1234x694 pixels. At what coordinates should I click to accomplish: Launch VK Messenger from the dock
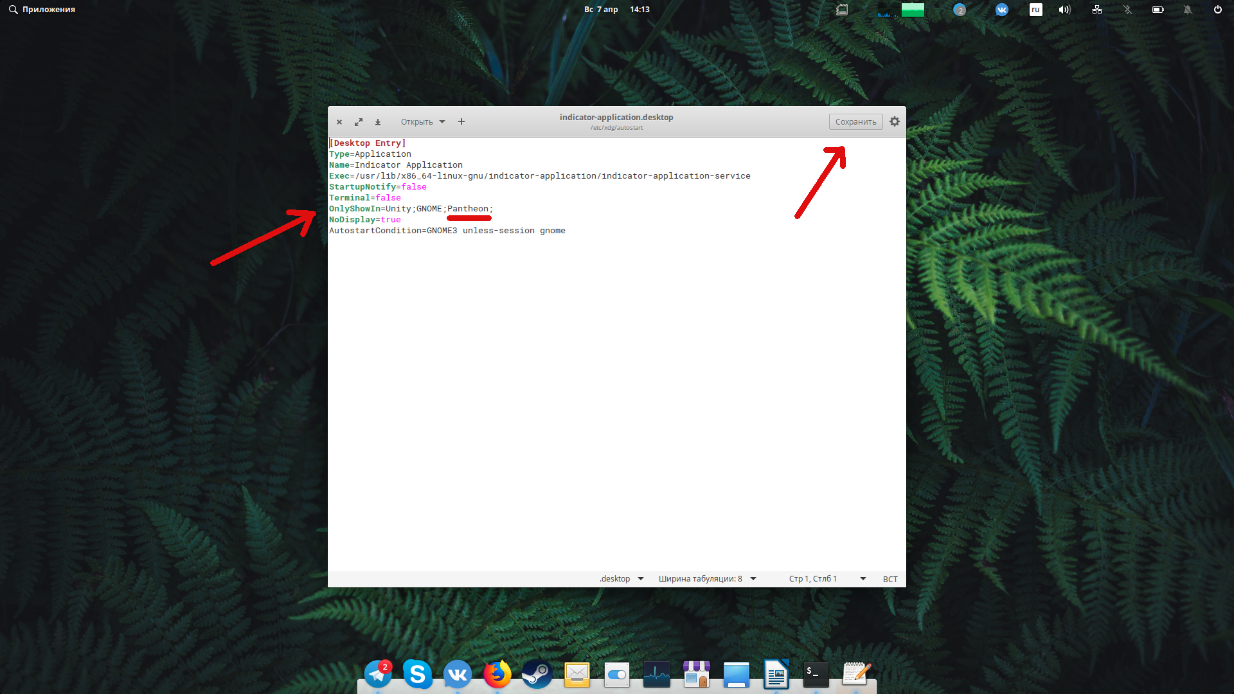(458, 674)
